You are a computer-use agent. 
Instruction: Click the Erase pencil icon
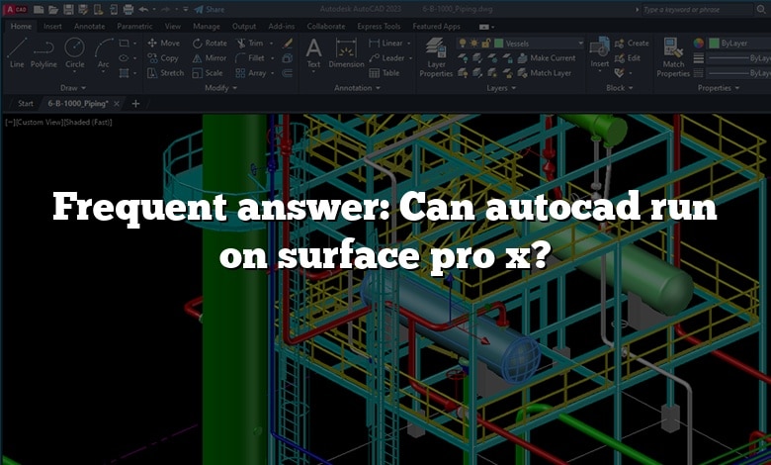click(x=288, y=44)
